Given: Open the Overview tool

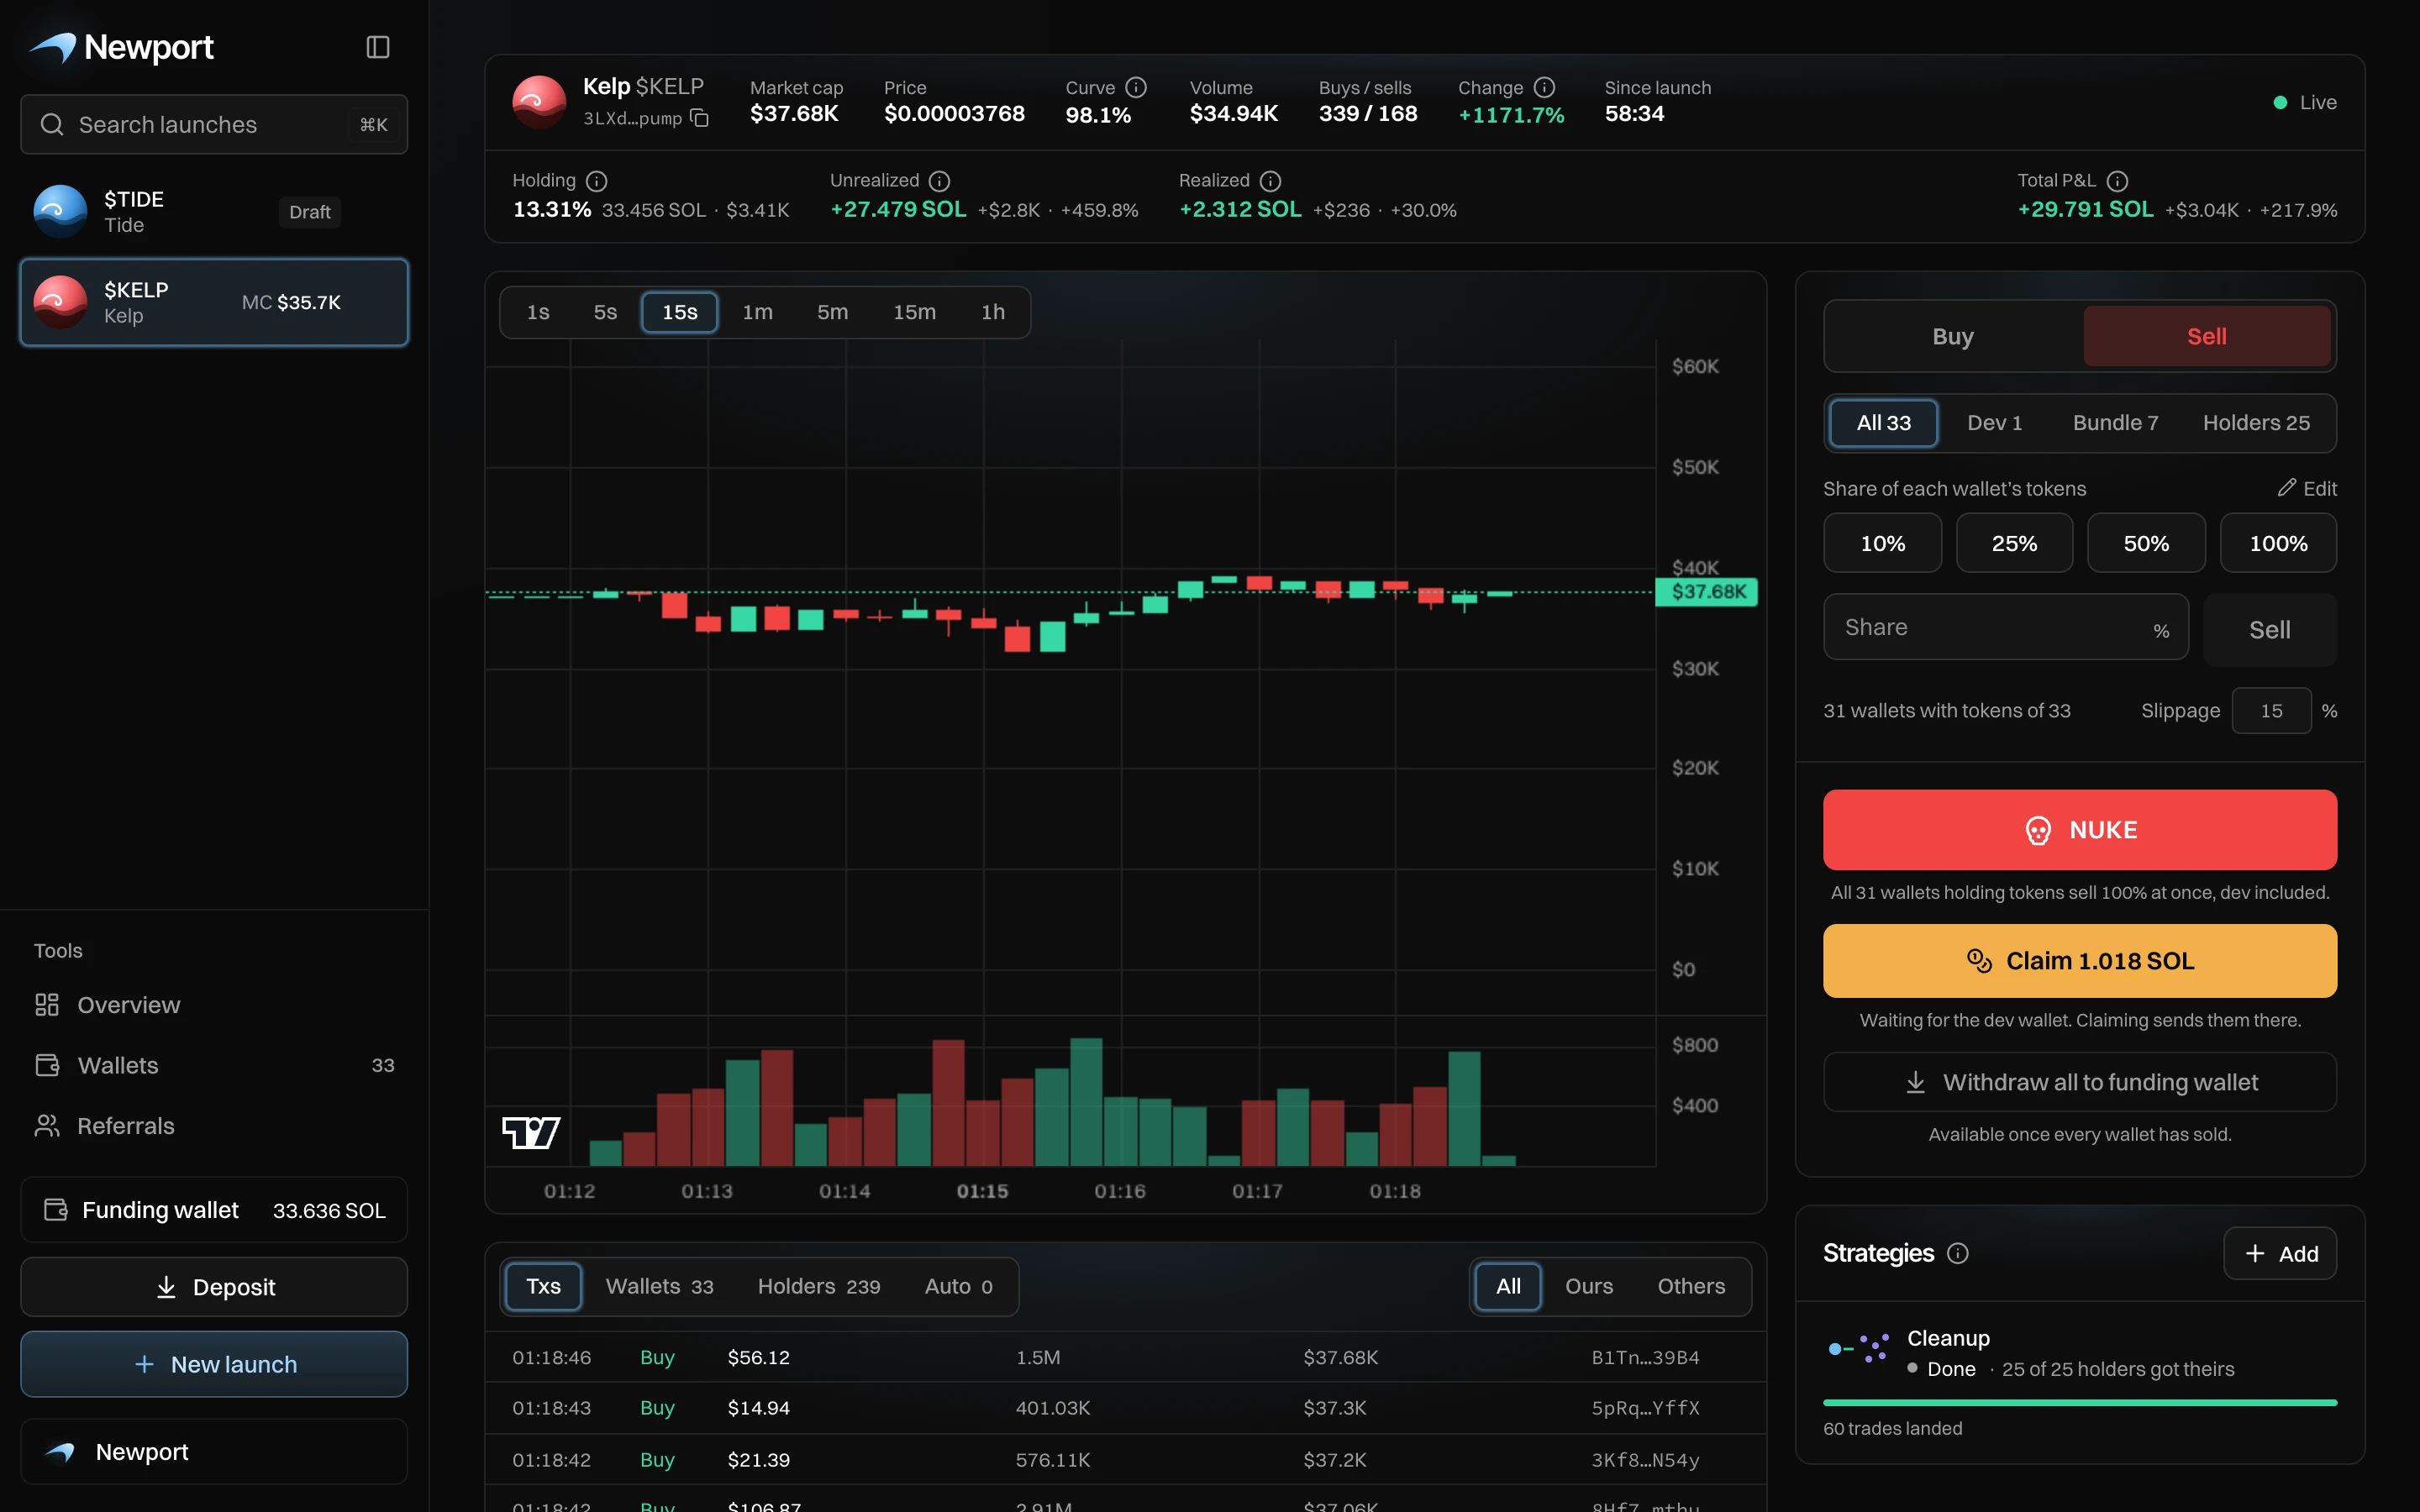Looking at the screenshot, I should coord(214,1005).
